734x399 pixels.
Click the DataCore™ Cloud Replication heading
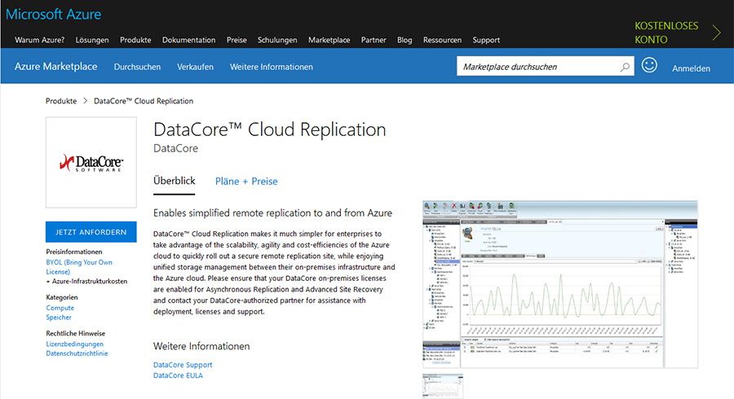(x=270, y=130)
